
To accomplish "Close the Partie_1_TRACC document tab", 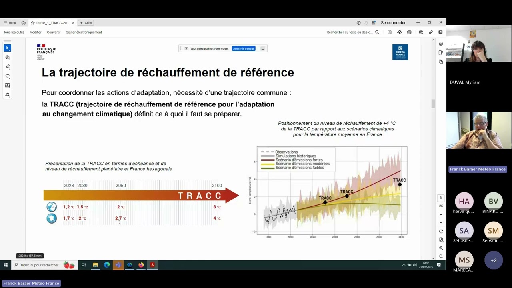I will 73,23.
